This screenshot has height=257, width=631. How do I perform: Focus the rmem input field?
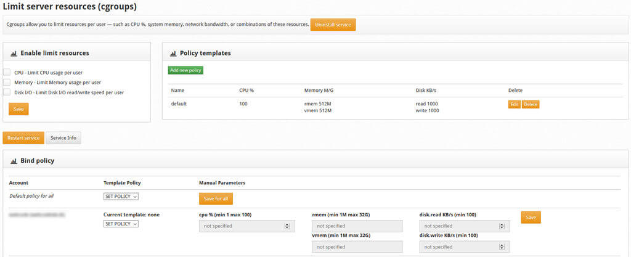tap(357, 226)
